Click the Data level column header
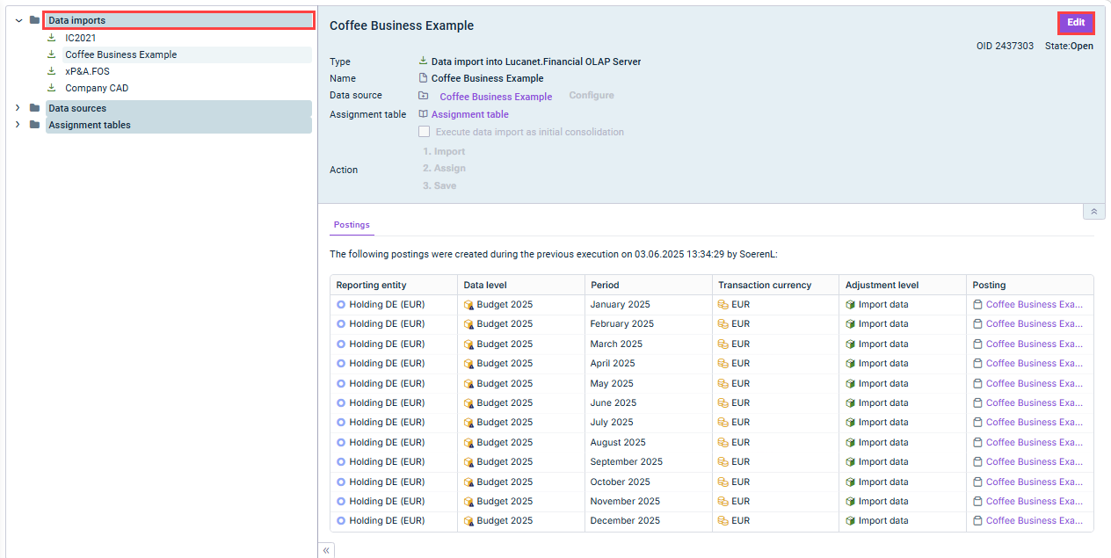The width and height of the screenshot is (1111, 558). point(521,285)
